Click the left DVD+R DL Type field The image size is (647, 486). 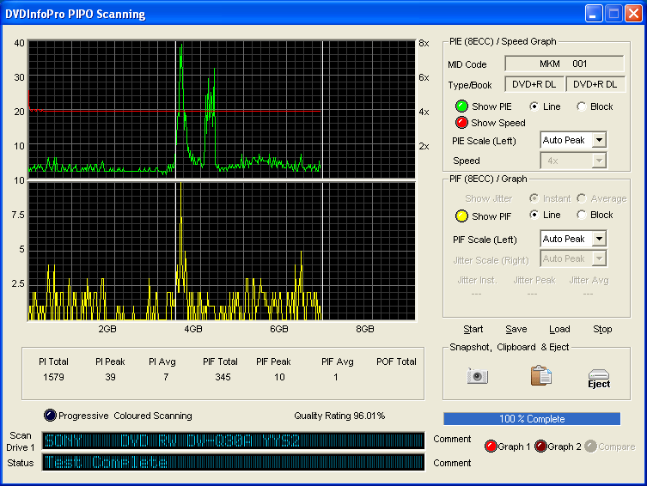coord(534,84)
